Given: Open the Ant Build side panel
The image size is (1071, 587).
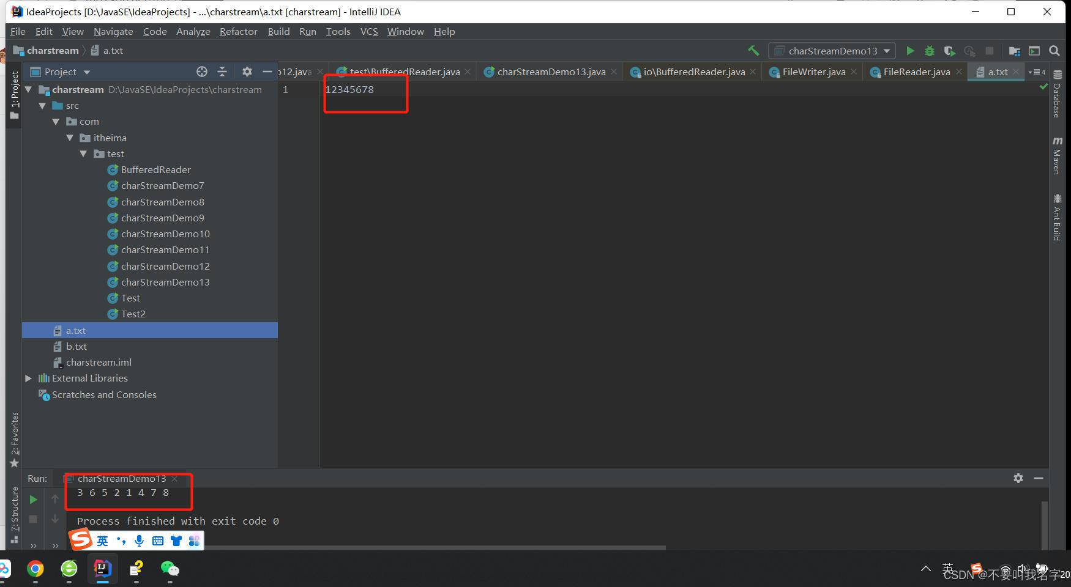Looking at the screenshot, I should pos(1057,217).
